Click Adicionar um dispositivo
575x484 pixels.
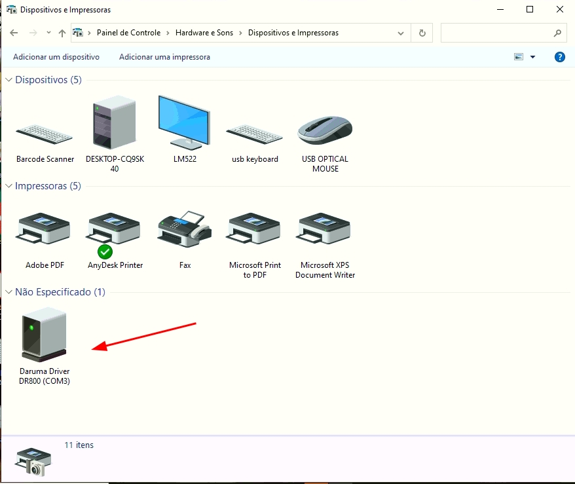coord(56,57)
